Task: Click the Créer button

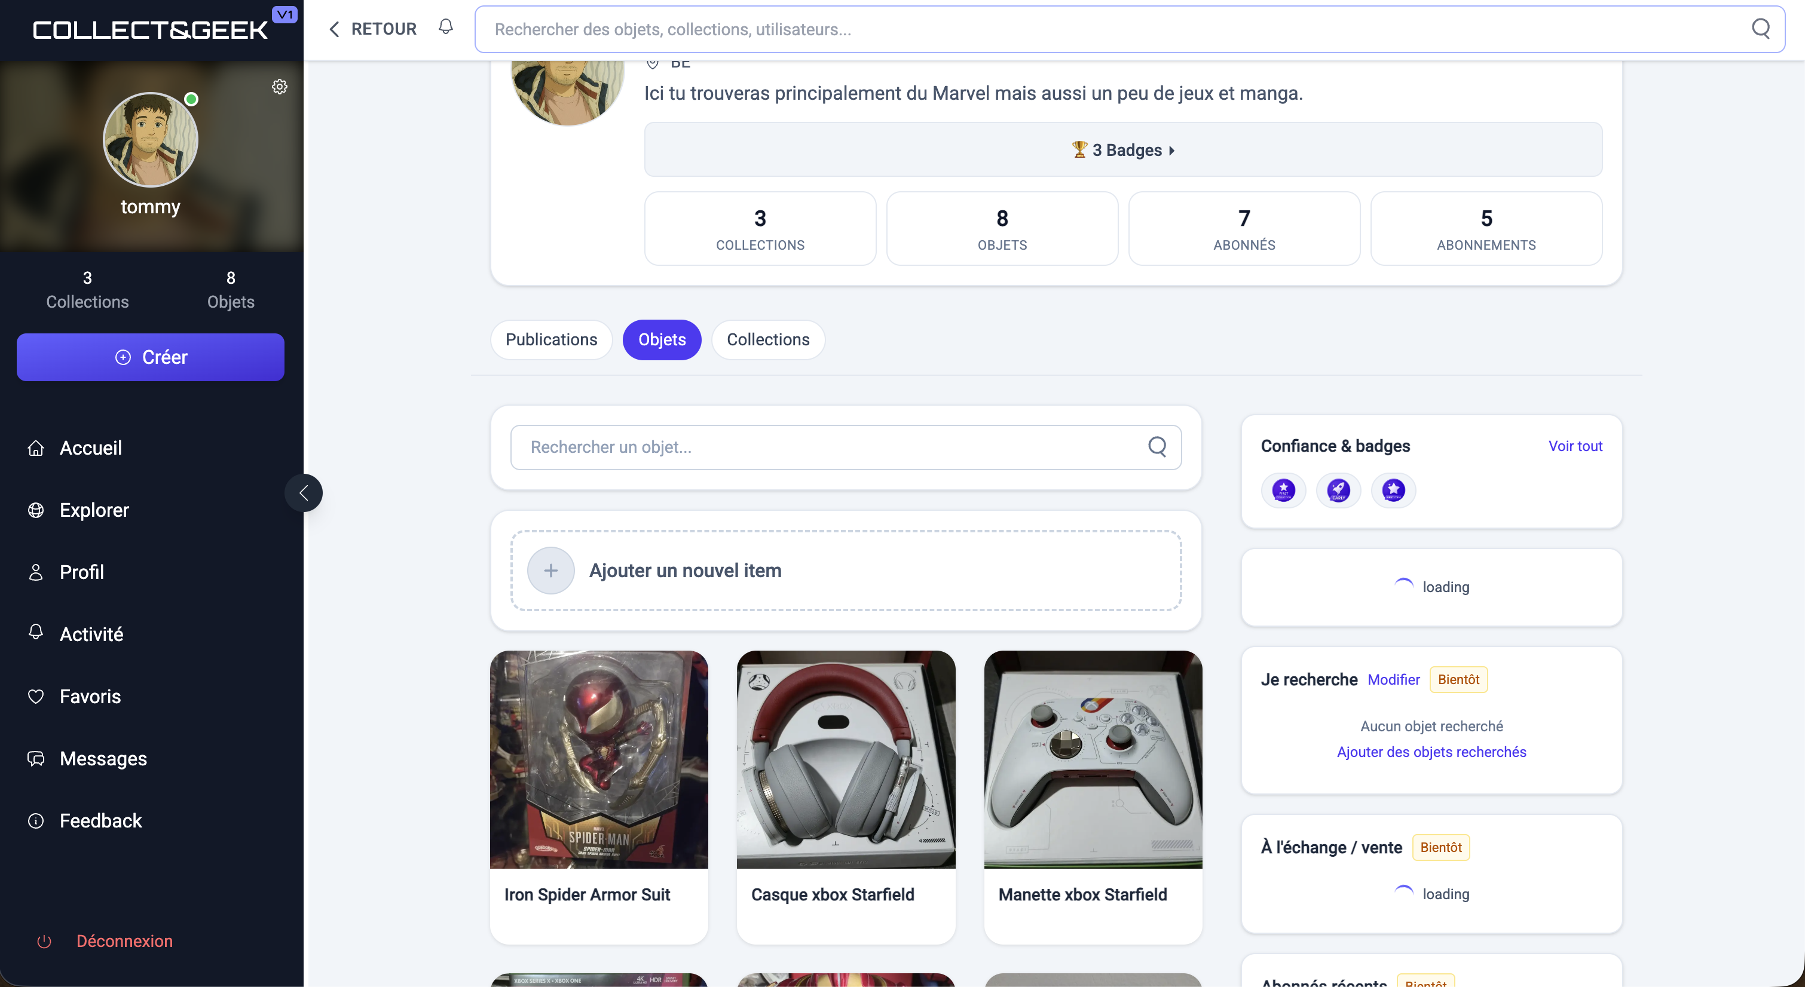Action: [151, 357]
